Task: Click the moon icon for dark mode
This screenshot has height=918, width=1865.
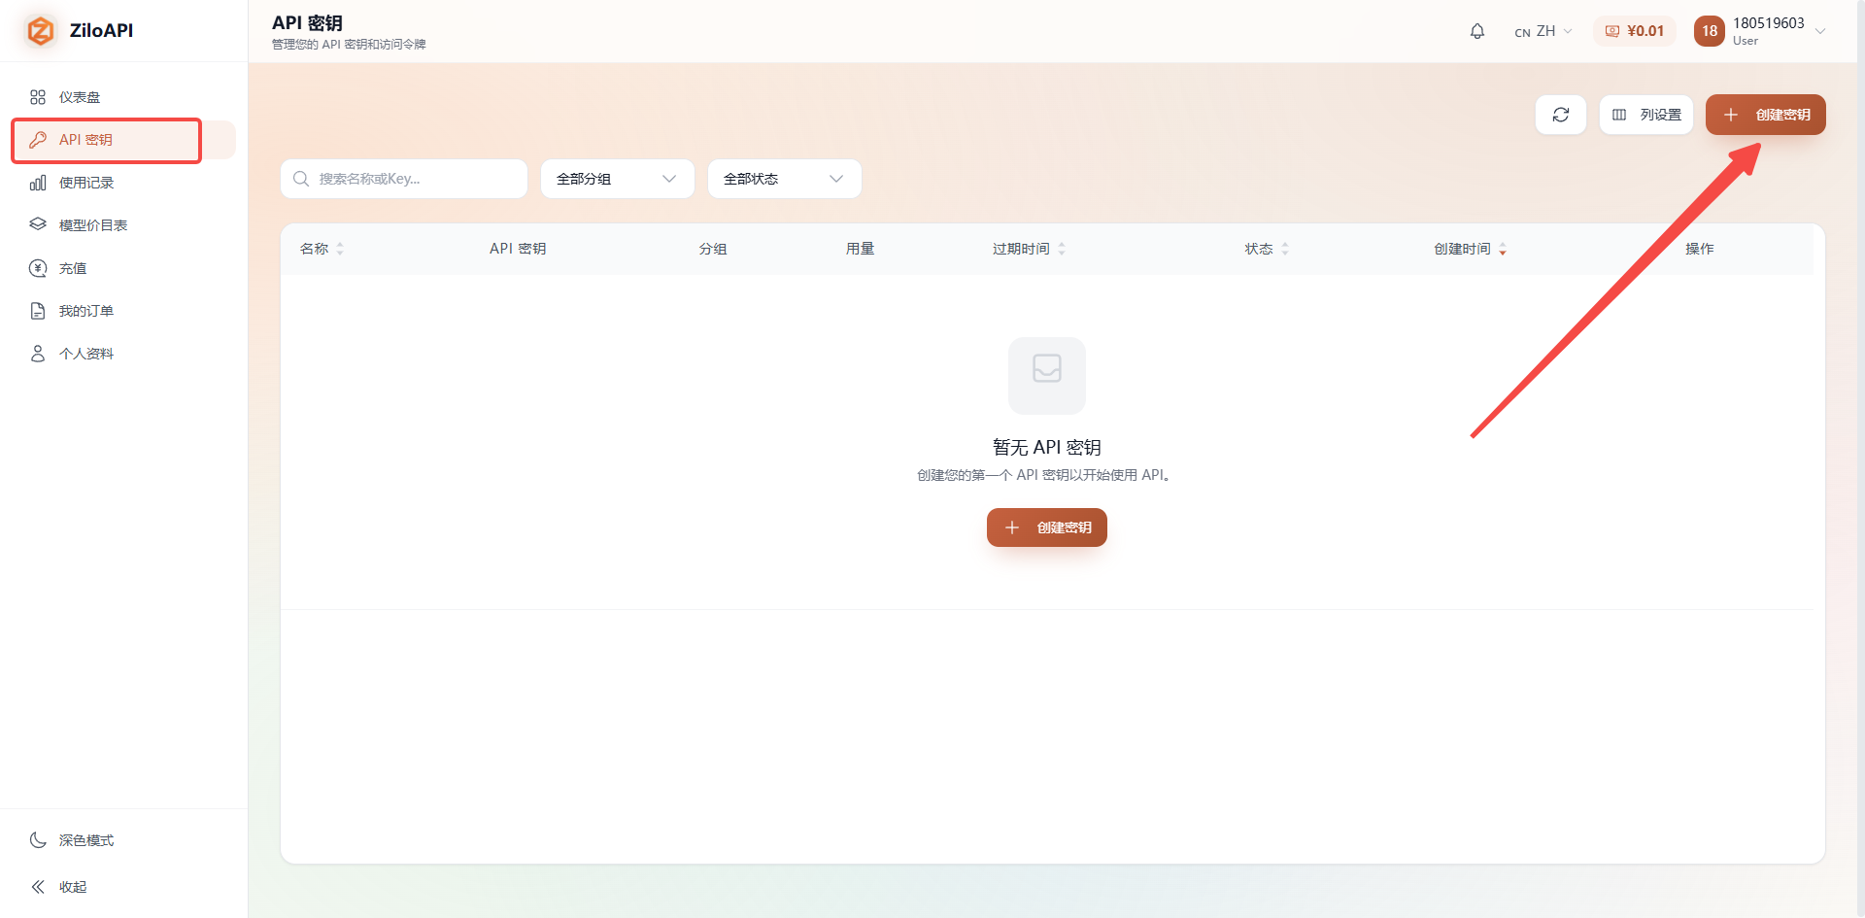Action: pyautogui.click(x=38, y=840)
